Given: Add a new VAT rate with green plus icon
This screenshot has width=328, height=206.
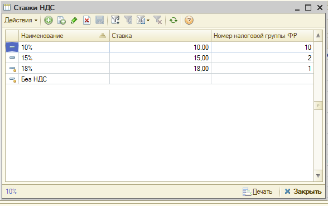Looking at the screenshot, I should point(49,20).
